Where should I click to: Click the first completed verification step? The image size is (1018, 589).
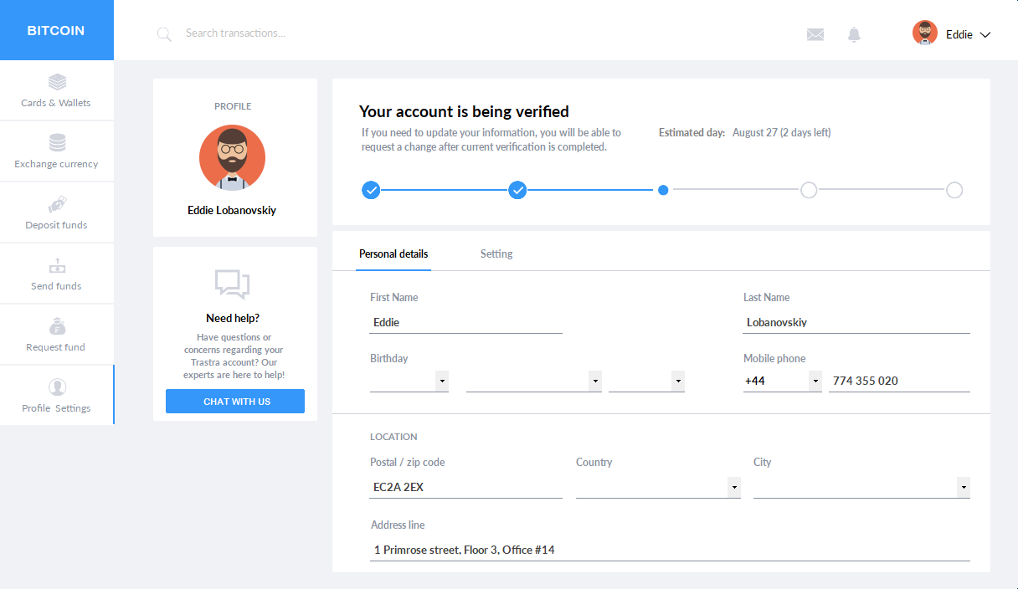(371, 190)
